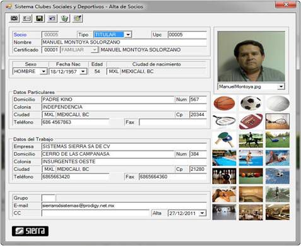Select the American football activity image

(251, 122)
